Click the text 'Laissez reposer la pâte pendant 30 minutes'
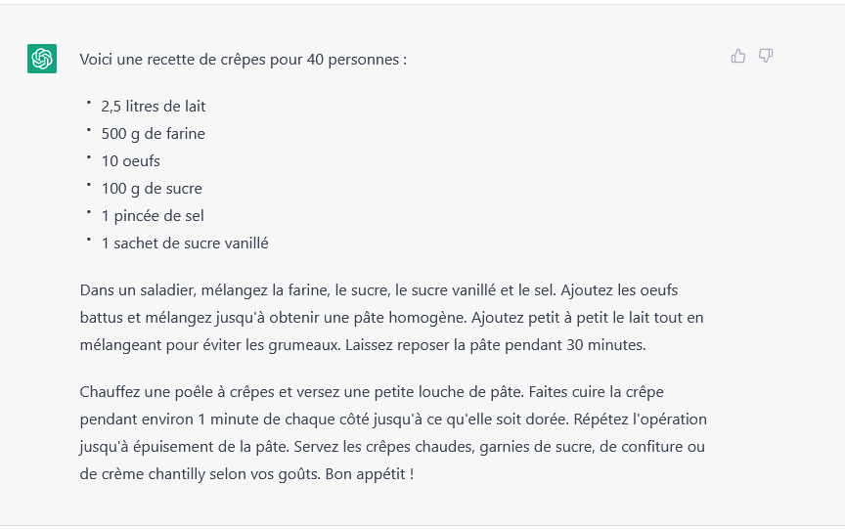 (x=495, y=345)
